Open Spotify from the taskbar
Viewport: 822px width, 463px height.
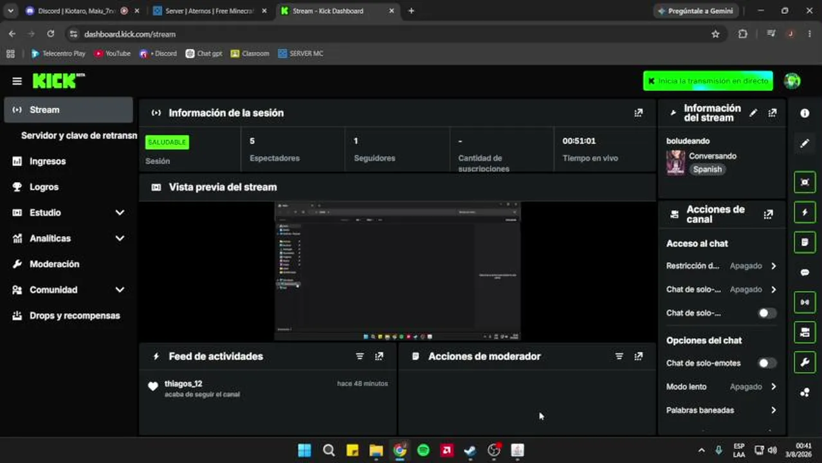coord(423,450)
